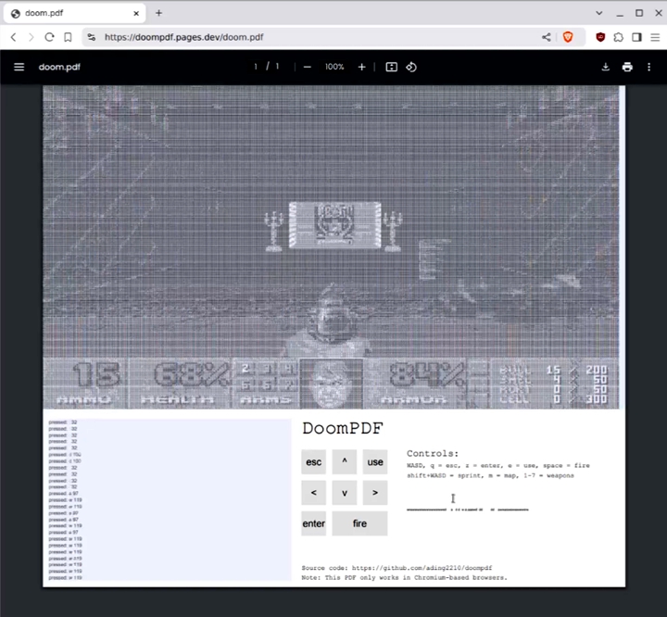This screenshot has height=617, width=667.
Task: Open the browser main hamburger menu
Action: click(655, 37)
